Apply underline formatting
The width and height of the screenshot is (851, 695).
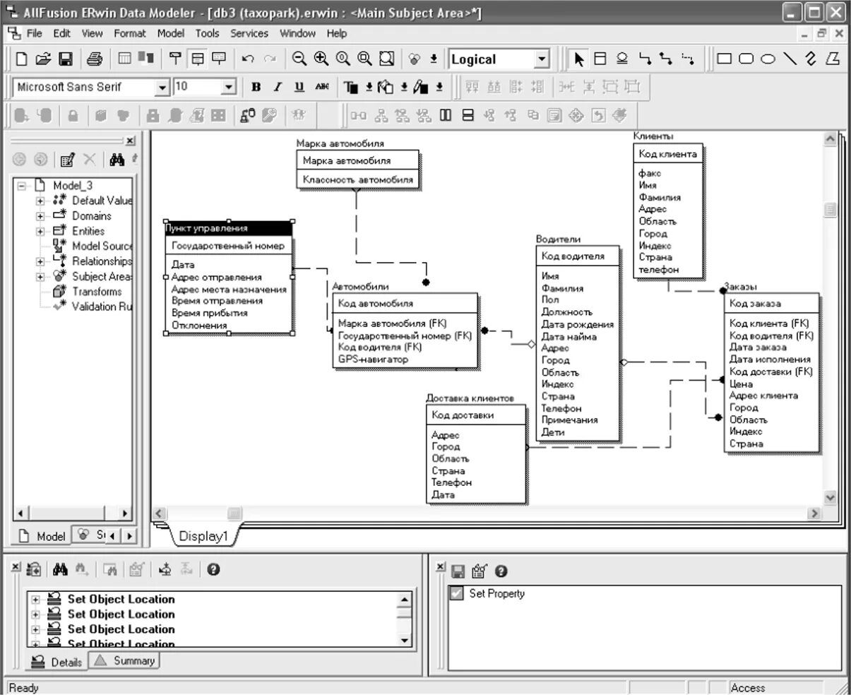coord(299,87)
